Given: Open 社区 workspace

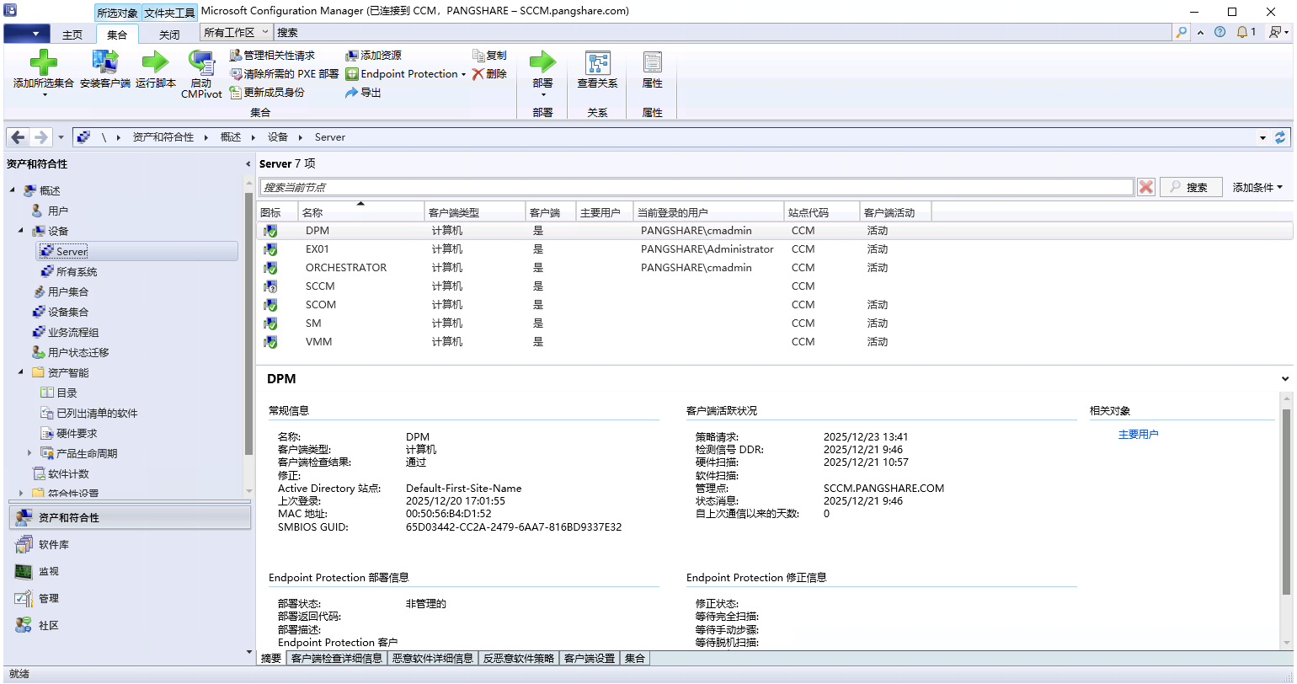Looking at the screenshot, I should pyautogui.click(x=130, y=625).
